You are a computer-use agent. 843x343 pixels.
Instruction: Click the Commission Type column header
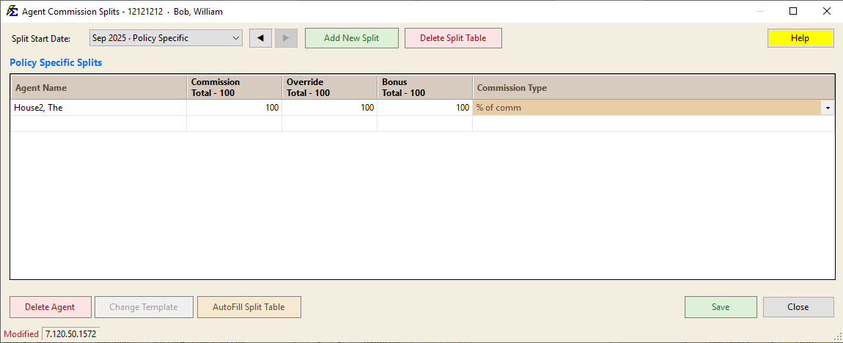coord(654,88)
